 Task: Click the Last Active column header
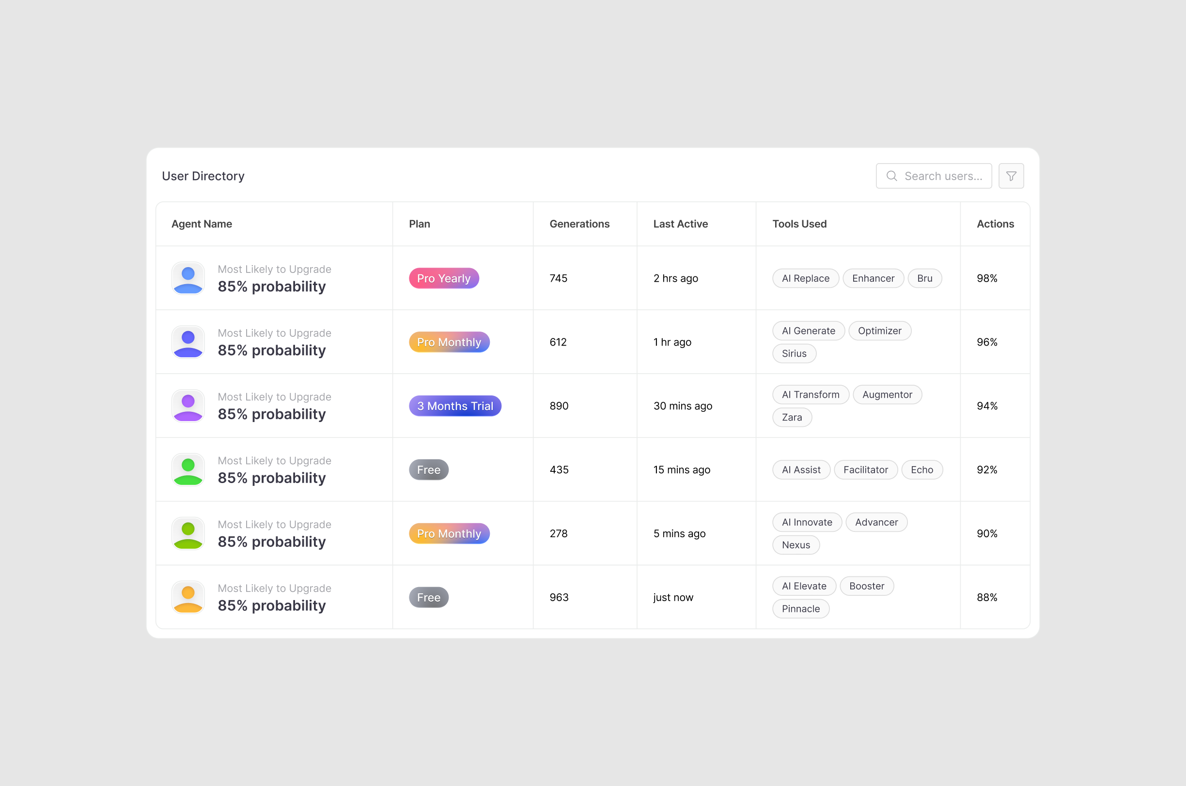(680, 224)
